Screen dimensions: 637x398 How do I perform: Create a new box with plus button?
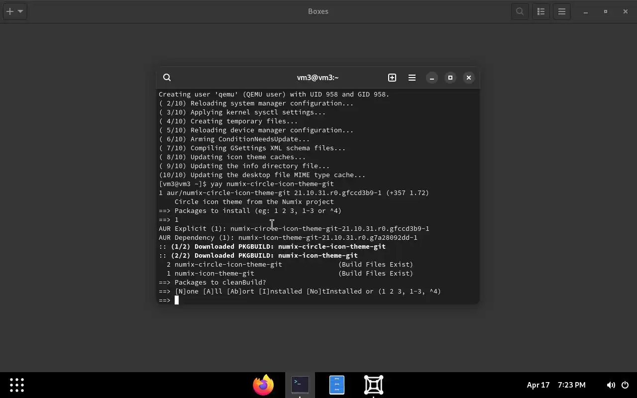click(9, 11)
